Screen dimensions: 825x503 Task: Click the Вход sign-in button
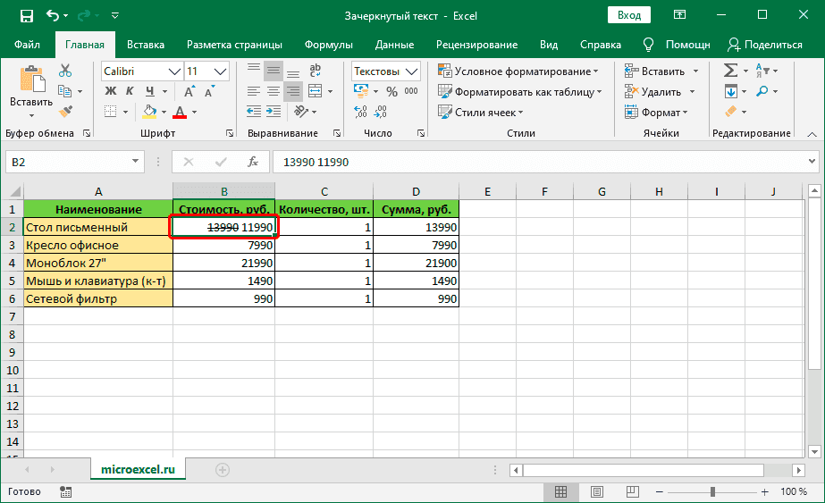(629, 15)
